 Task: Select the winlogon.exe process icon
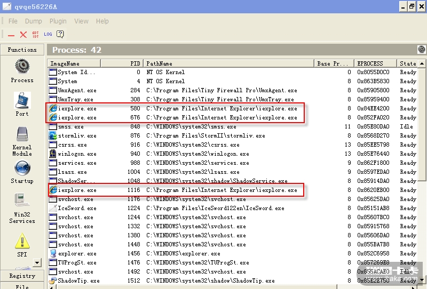click(53, 154)
